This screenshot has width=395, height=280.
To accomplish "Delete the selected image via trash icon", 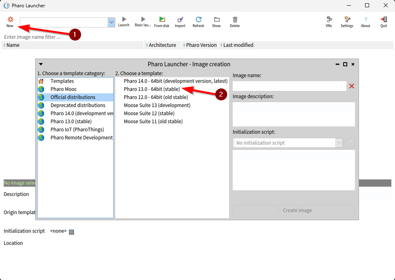I will 235,19.
